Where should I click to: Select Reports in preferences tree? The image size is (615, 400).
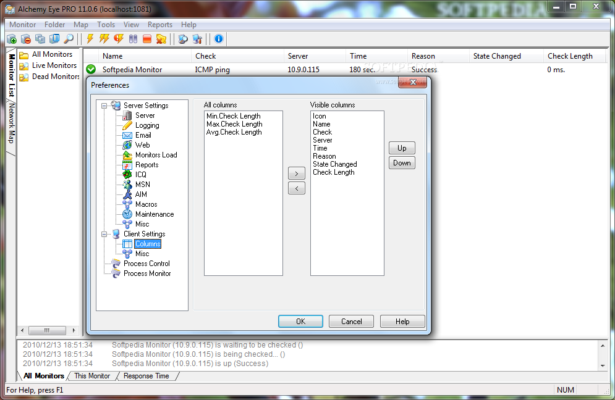[x=146, y=165]
